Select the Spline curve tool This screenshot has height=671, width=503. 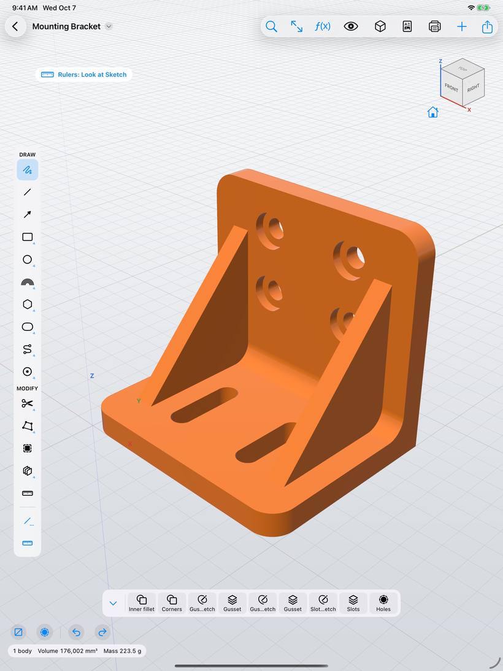click(28, 349)
